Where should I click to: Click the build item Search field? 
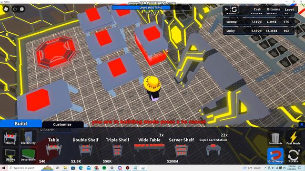(55, 130)
